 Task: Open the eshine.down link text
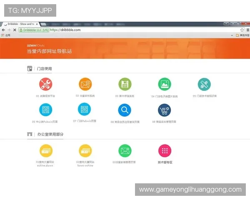coord(45,166)
